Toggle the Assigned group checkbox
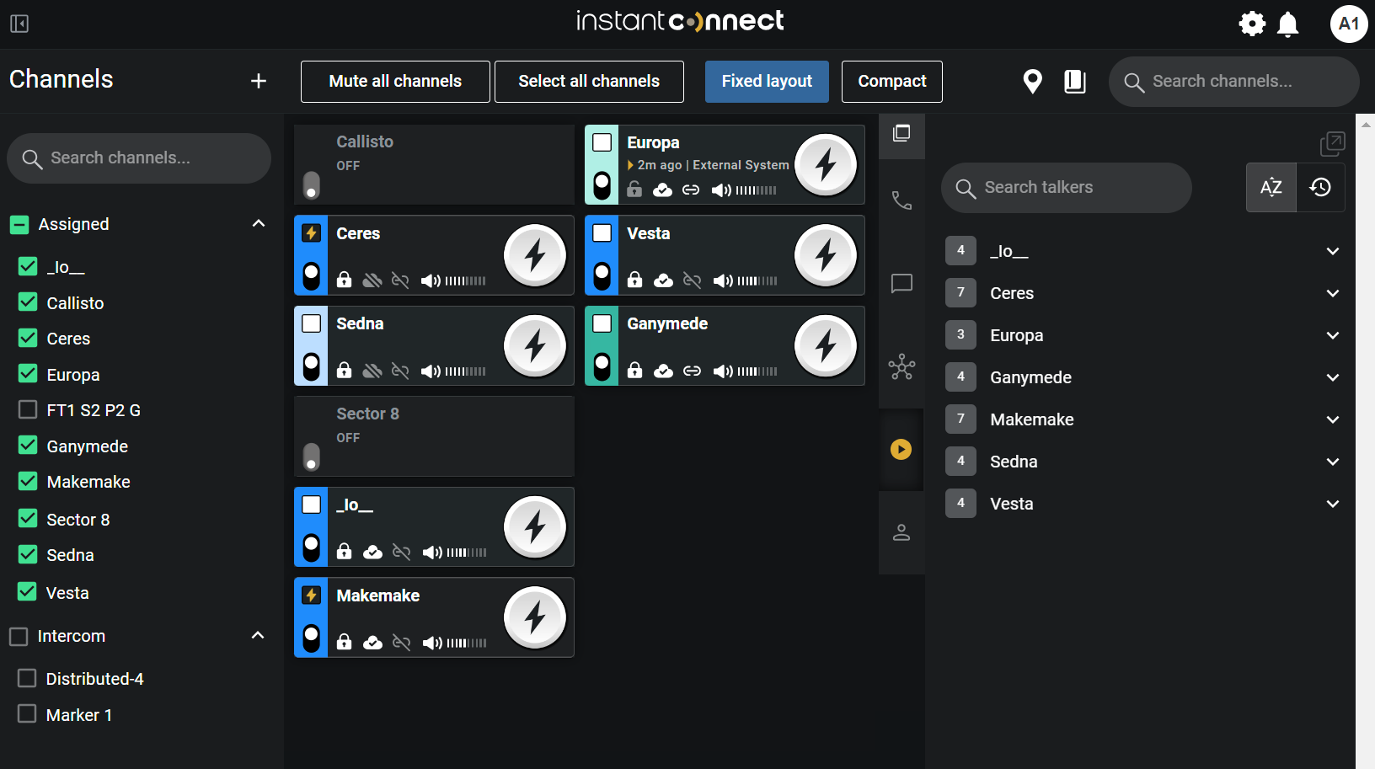The width and height of the screenshot is (1375, 769). [19, 225]
